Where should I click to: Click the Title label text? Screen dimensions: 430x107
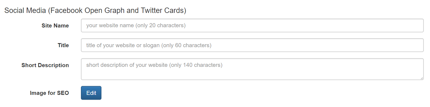click(x=63, y=45)
